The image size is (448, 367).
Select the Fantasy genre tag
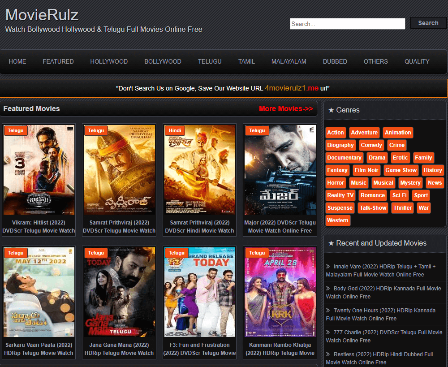tap(337, 170)
